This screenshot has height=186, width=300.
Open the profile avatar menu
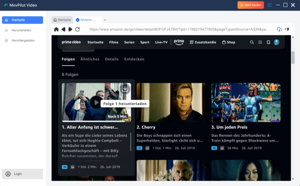point(276,42)
